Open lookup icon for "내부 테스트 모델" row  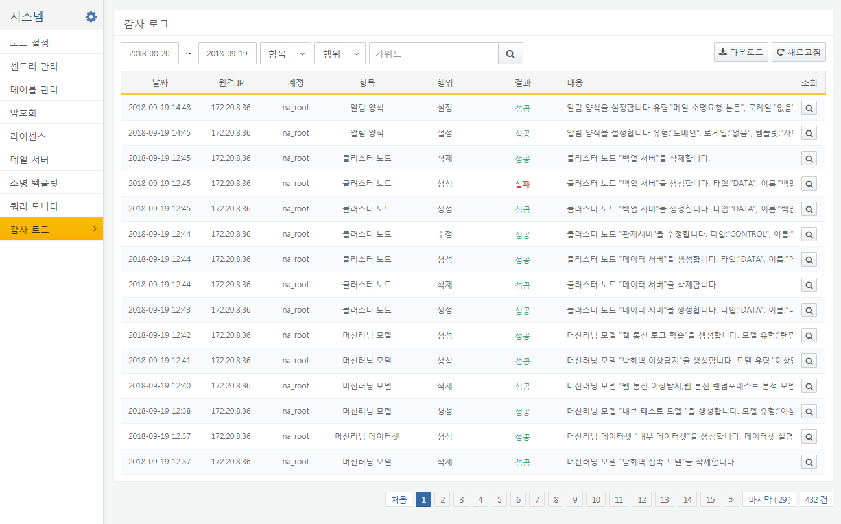809,411
